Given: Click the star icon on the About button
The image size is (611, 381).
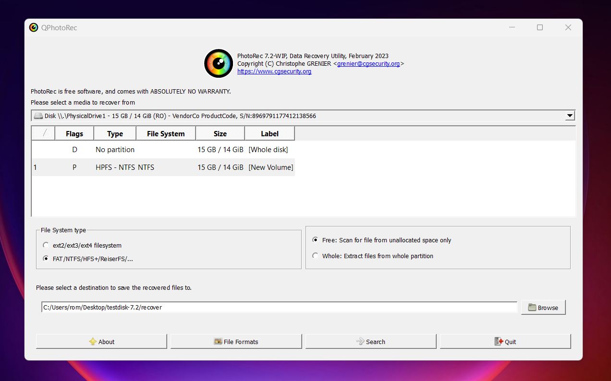Looking at the screenshot, I should [x=93, y=342].
